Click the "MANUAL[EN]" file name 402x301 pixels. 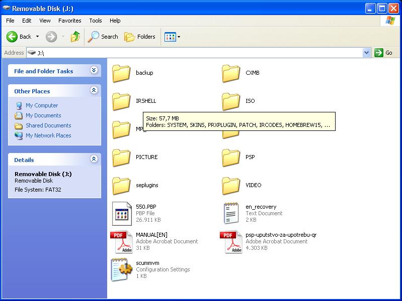152,235
